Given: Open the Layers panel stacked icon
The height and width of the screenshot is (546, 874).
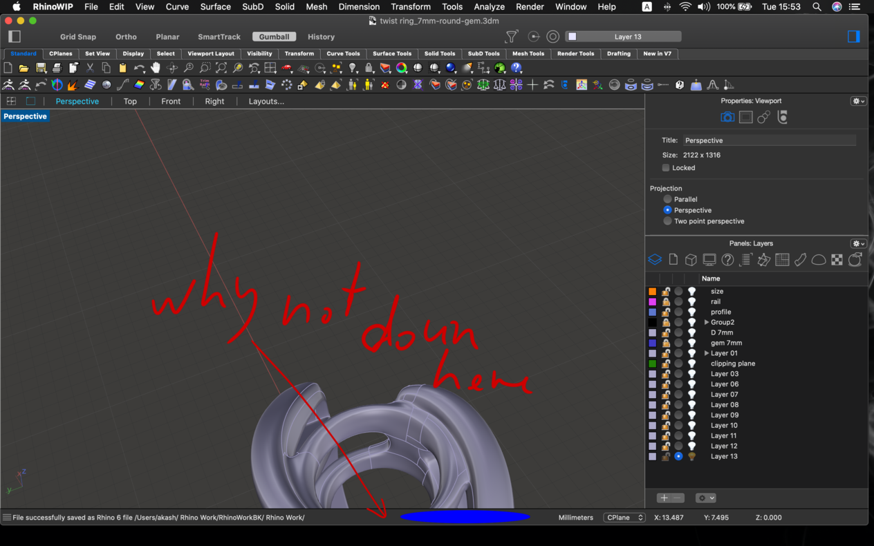Looking at the screenshot, I should coord(655,260).
